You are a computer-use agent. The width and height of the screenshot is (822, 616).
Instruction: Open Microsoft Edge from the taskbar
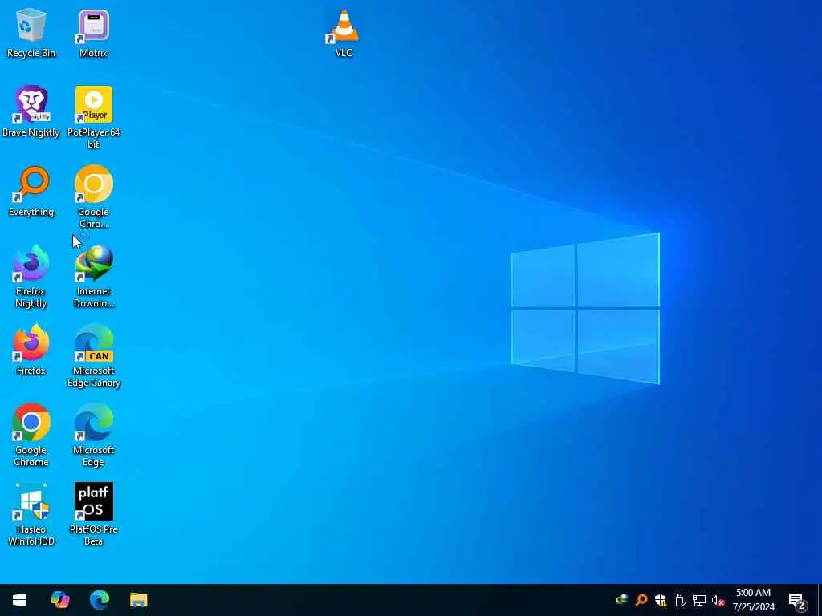coord(99,600)
